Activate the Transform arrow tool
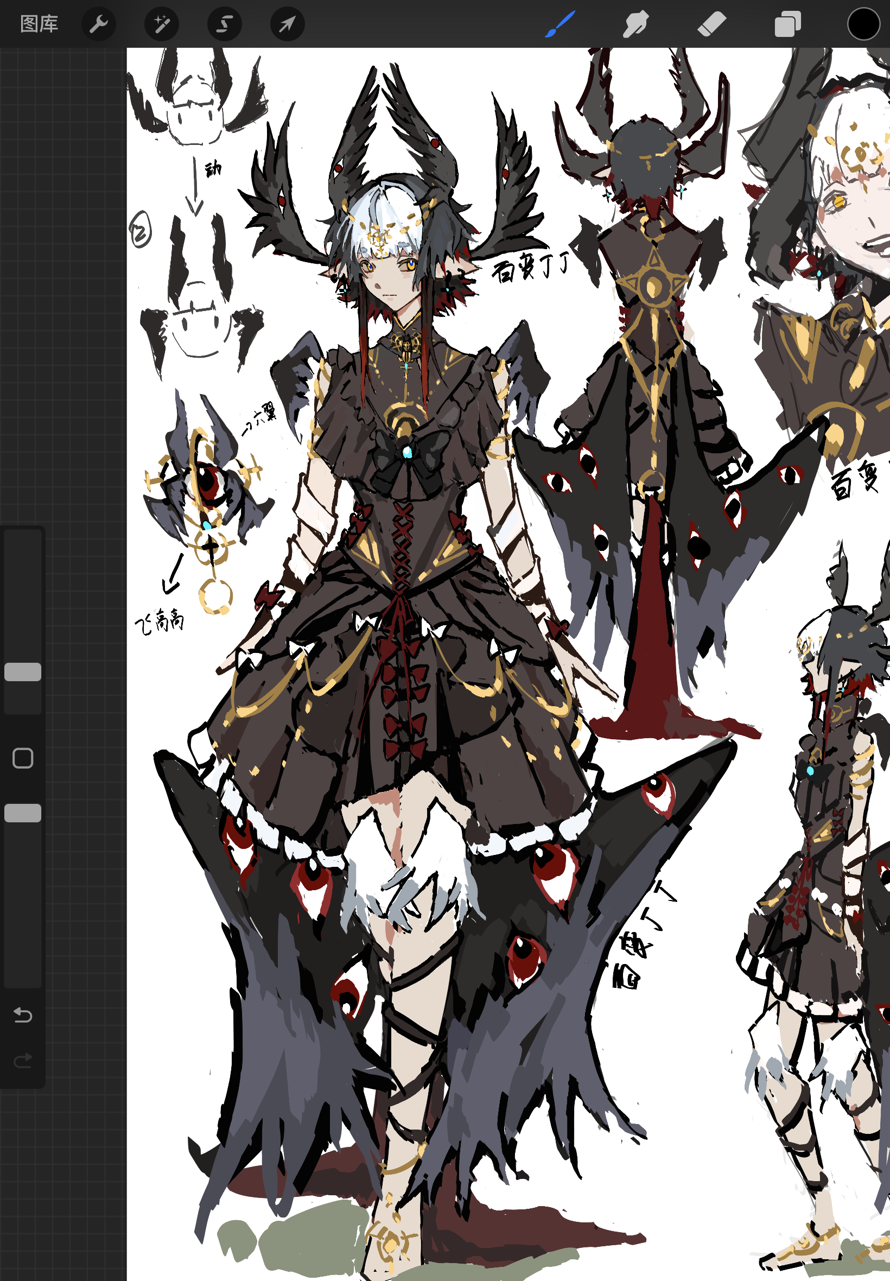The width and height of the screenshot is (890, 1281). coord(287,24)
